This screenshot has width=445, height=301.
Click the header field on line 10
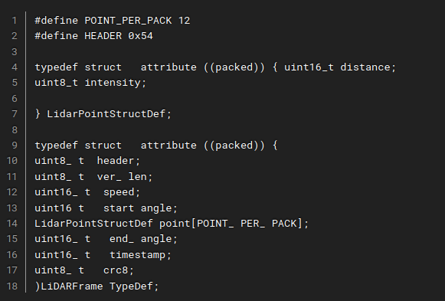coord(116,161)
